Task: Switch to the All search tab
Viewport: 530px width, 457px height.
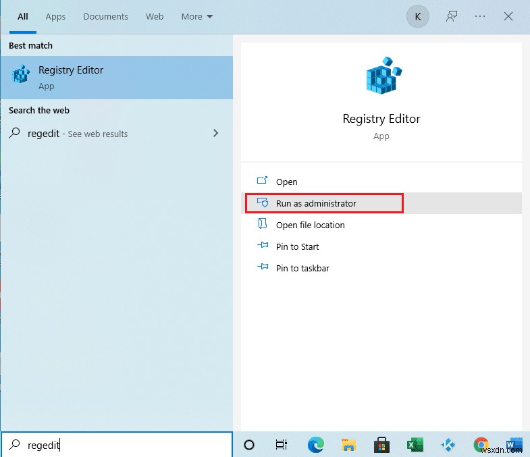Action: (x=23, y=17)
